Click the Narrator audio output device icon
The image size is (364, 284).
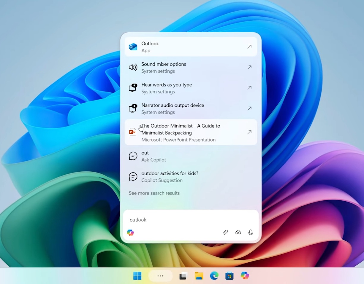(133, 108)
